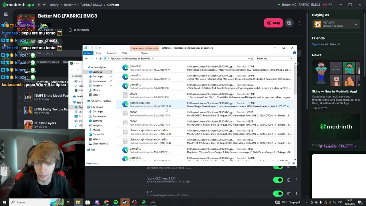Image resolution: width=366 pixels, height=206 pixels.
Task: Delete the advancednetherite mod with its trash icon
Action: (x=289, y=180)
